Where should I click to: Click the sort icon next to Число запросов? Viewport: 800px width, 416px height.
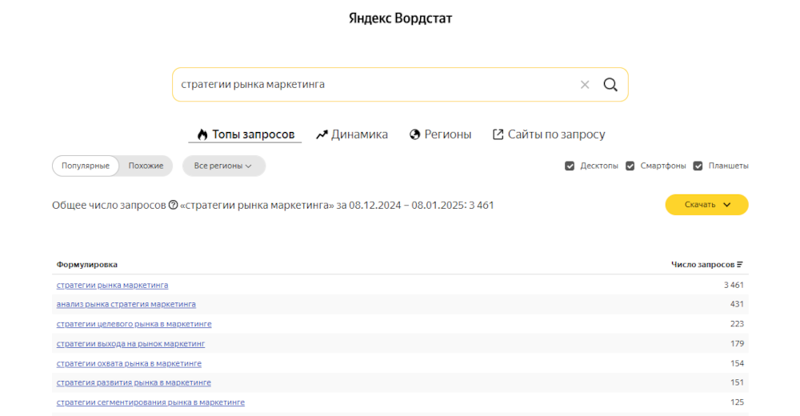[740, 265]
